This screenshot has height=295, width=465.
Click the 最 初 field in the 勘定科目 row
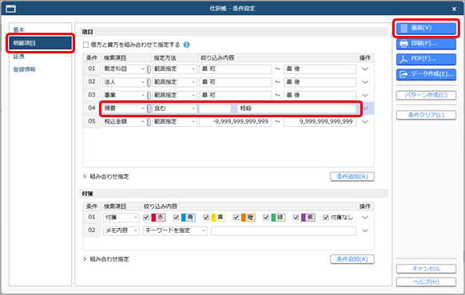[x=236, y=69]
